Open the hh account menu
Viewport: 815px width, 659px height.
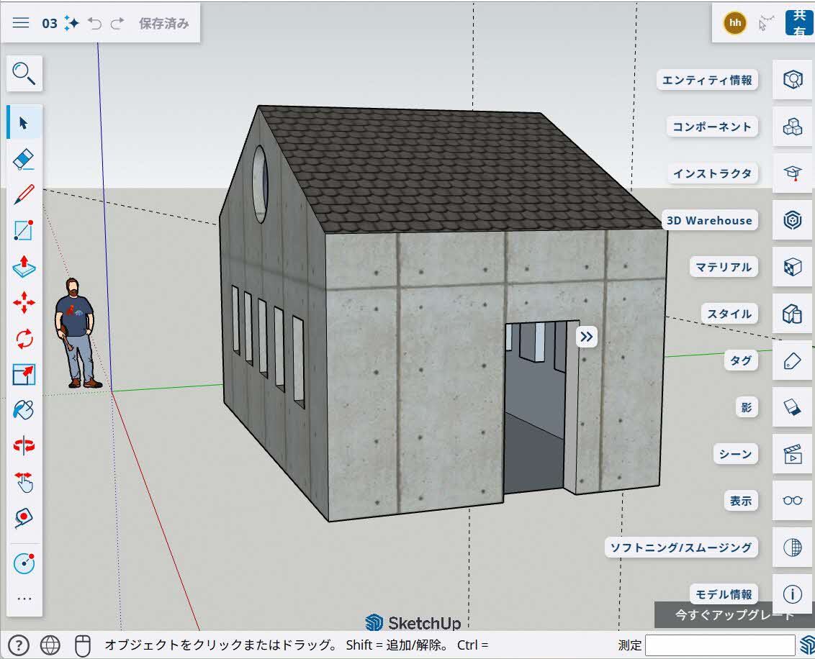point(734,22)
